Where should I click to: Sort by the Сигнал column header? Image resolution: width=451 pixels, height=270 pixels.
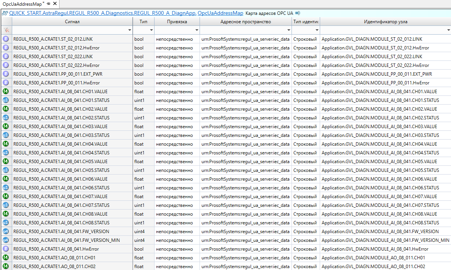coord(72,22)
